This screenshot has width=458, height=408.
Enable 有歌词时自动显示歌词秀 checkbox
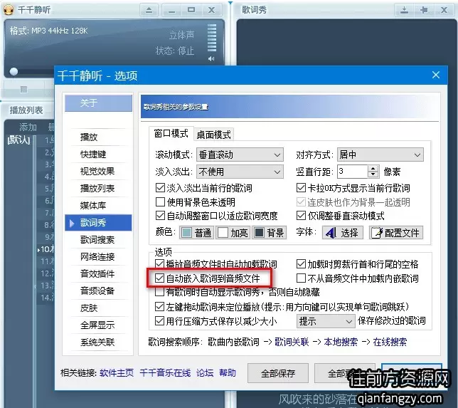point(159,292)
